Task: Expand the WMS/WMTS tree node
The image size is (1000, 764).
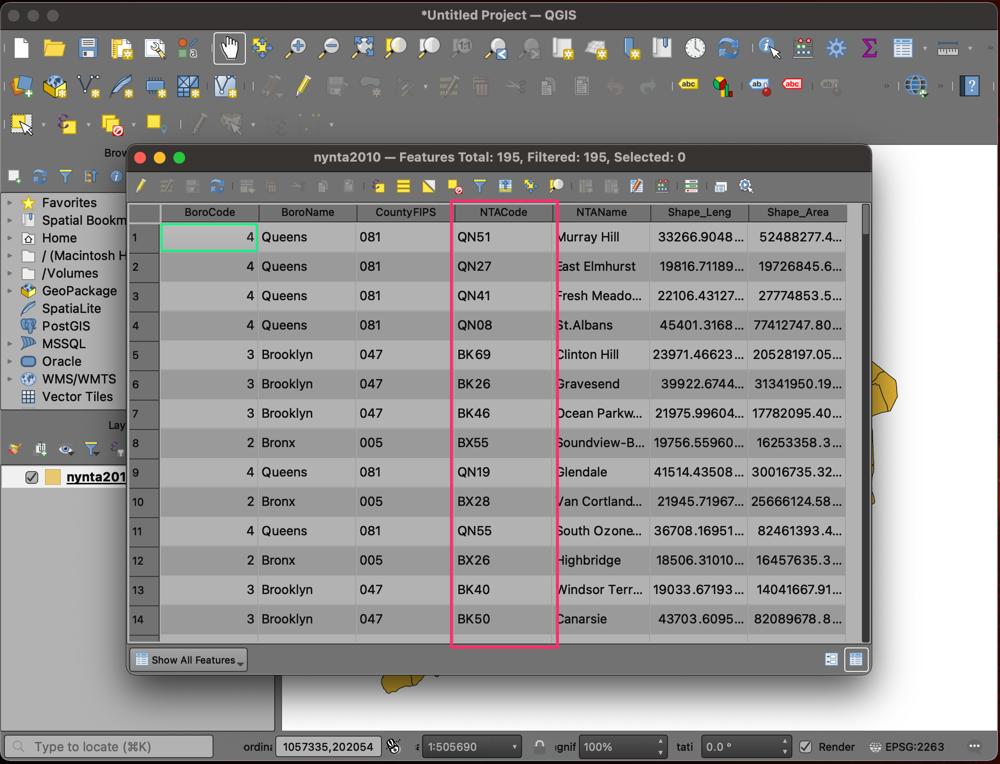Action: [10, 379]
